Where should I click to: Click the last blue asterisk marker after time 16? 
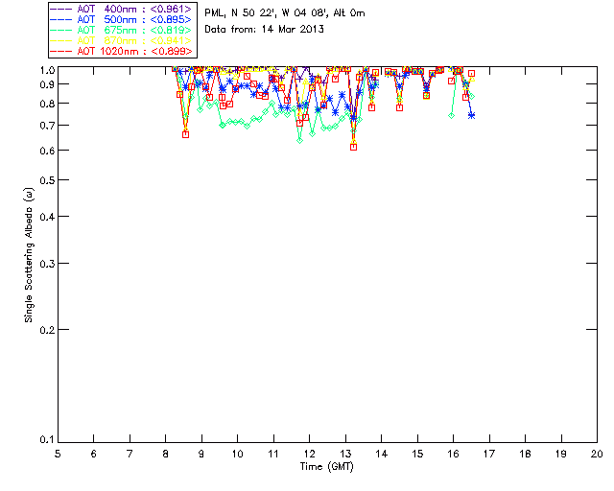click(x=472, y=115)
